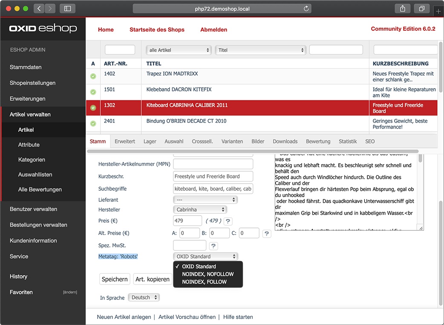
Task: Toggle active status icon of article 1501
Action: coord(93,92)
